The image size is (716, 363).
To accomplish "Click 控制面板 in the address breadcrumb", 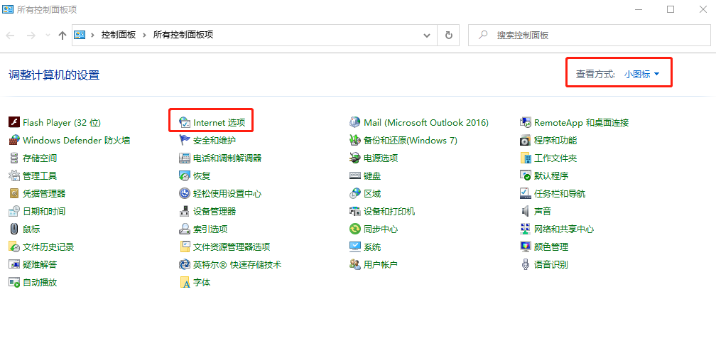I will point(118,35).
